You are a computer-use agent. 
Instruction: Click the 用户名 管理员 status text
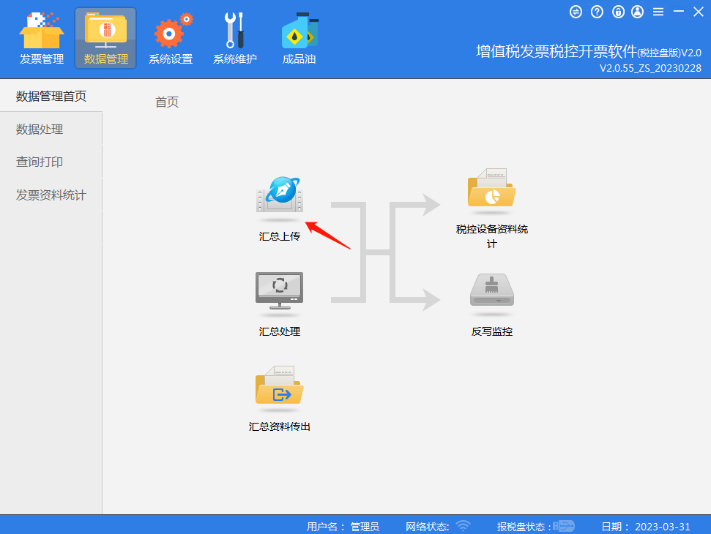coord(343,527)
